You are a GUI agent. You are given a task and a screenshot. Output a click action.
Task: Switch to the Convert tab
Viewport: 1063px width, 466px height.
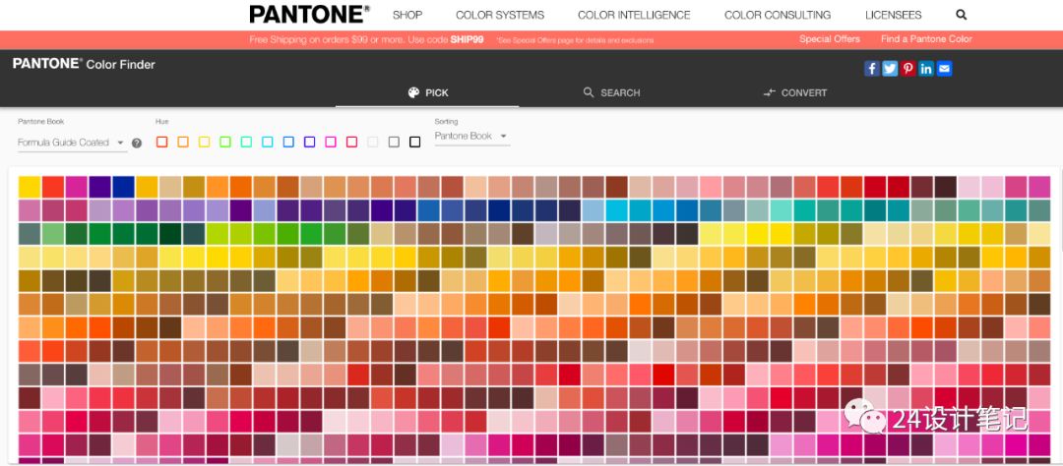(795, 92)
